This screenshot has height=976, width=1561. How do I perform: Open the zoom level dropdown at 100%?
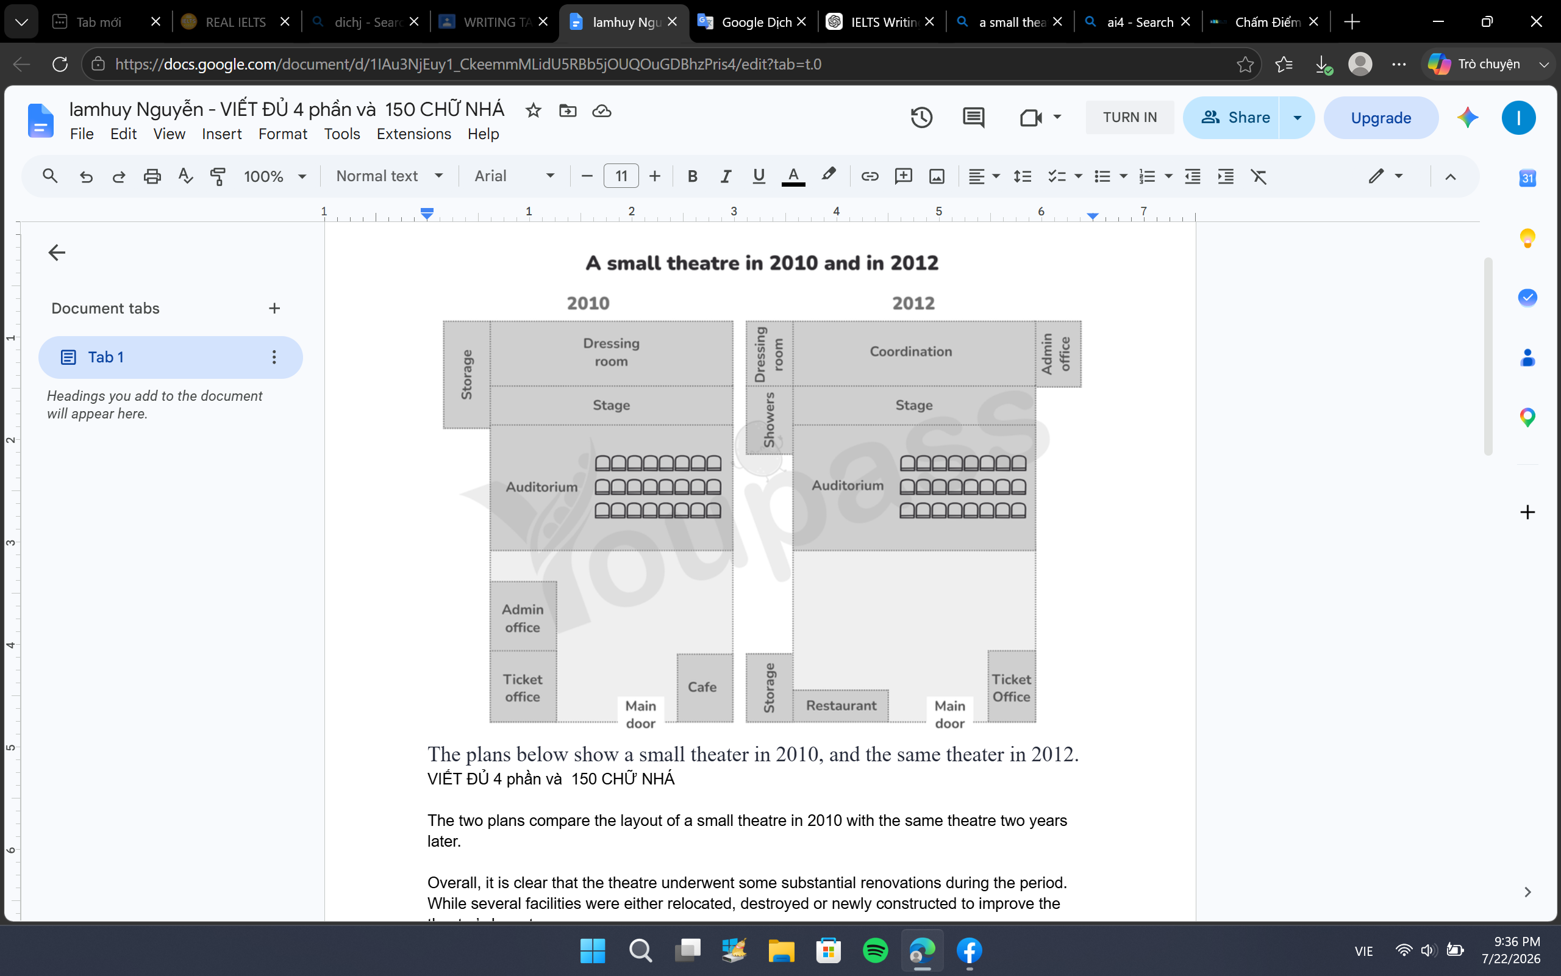coord(275,176)
